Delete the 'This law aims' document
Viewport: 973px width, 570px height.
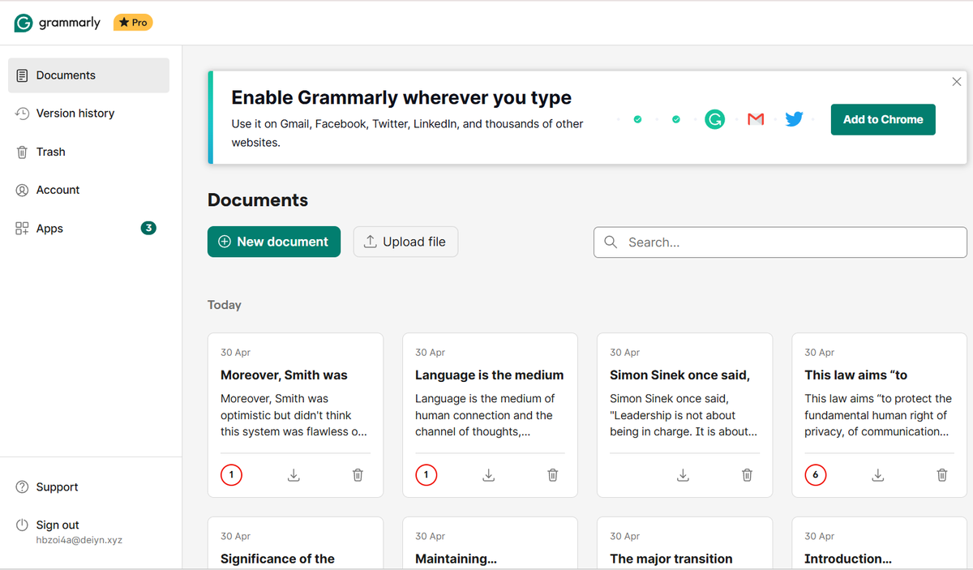pyautogui.click(x=941, y=475)
